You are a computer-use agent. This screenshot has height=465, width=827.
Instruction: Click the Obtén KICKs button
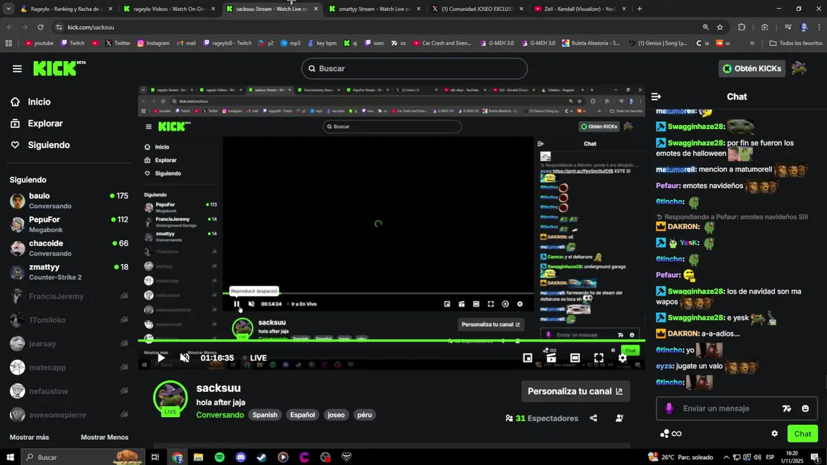751,68
